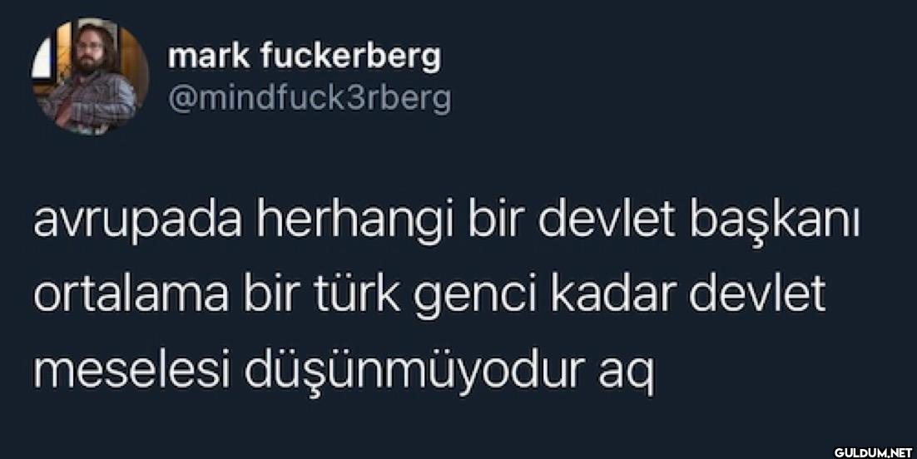Click the GULDUM.NET watermark

(873, 452)
